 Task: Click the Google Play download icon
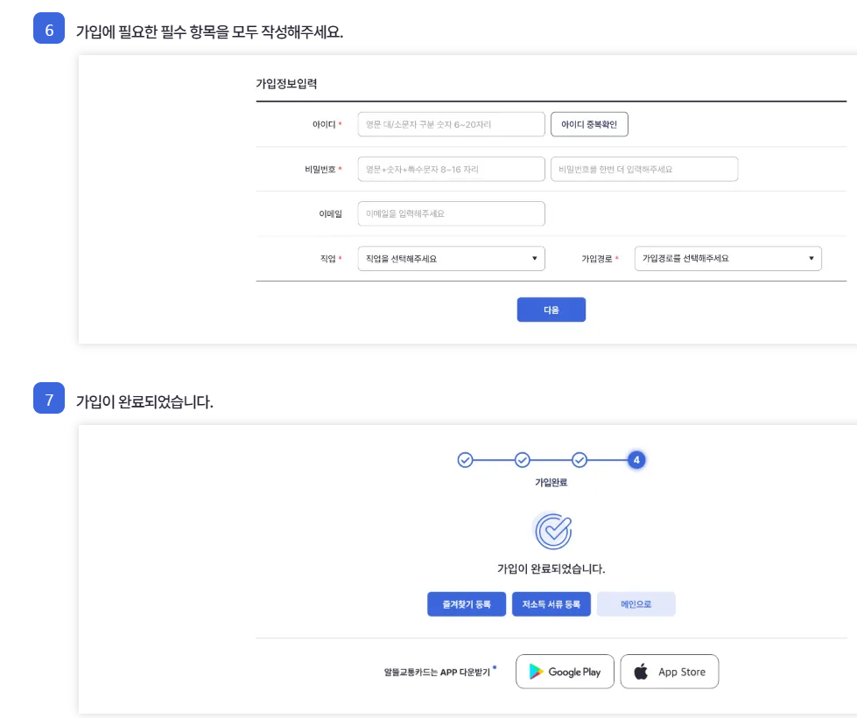[x=534, y=672]
